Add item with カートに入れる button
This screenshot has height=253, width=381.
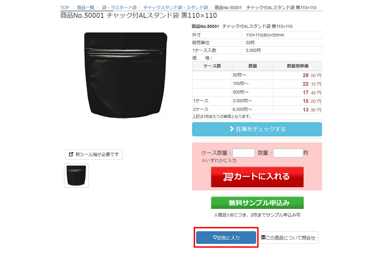(257, 177)
